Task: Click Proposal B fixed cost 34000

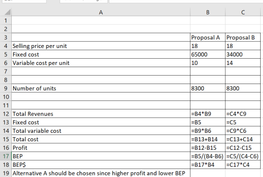Action: (x=243, y=54)
